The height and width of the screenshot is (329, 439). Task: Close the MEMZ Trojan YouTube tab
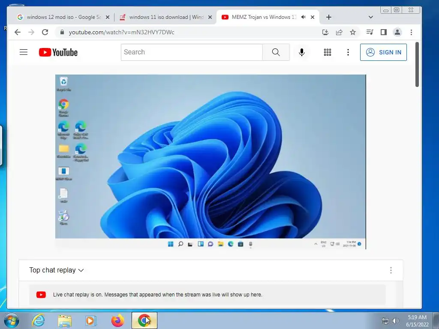coord(313,17)
